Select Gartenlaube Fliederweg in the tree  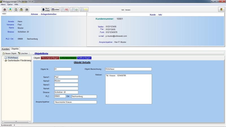pyautogui.click(x=19, y=60)
